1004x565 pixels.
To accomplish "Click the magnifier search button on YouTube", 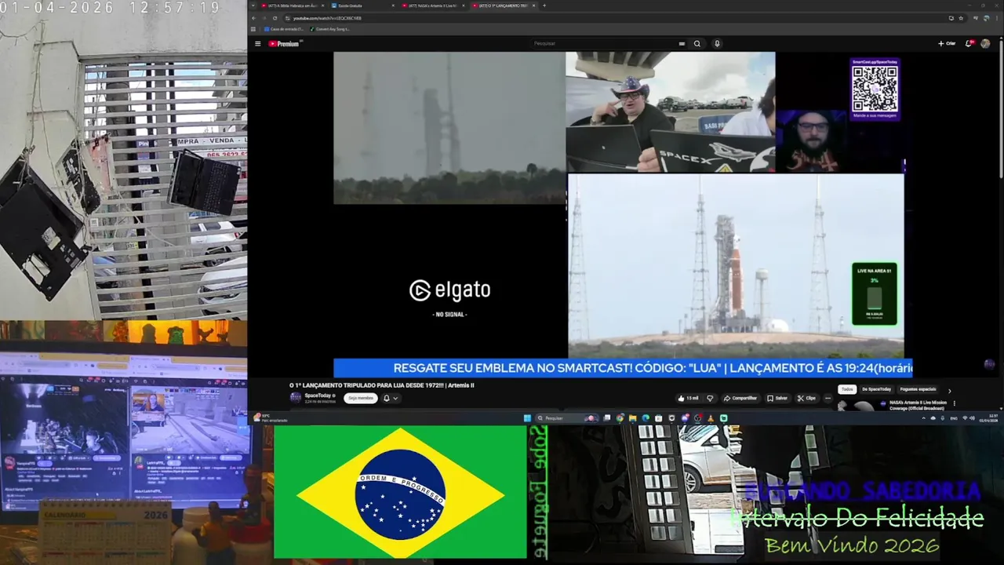I will tap(697, 44).
